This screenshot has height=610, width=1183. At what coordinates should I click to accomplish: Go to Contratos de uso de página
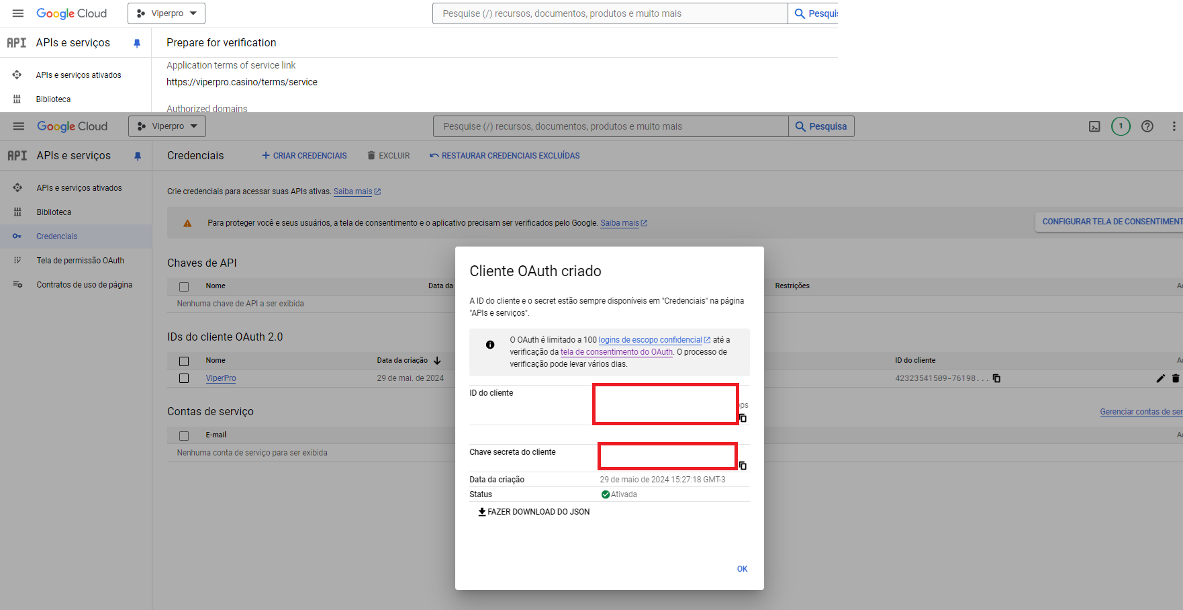point(84,285)
